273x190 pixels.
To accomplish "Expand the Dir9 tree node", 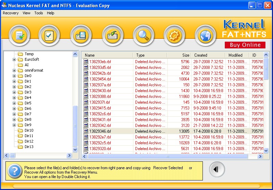I will 14,125.
